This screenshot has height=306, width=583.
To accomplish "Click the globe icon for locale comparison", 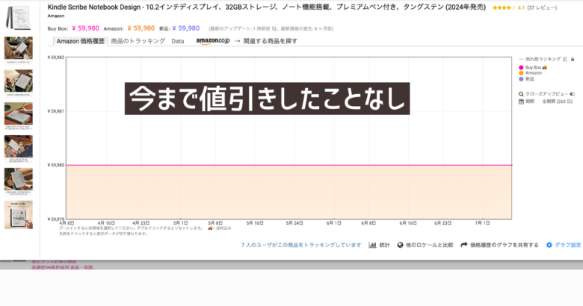I will 400,245.
